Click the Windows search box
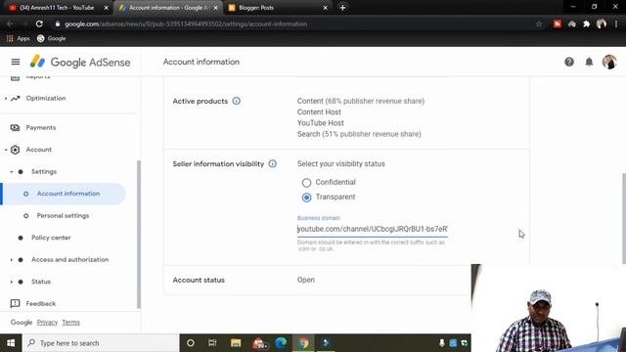626x352 pixels. (101, 343)
